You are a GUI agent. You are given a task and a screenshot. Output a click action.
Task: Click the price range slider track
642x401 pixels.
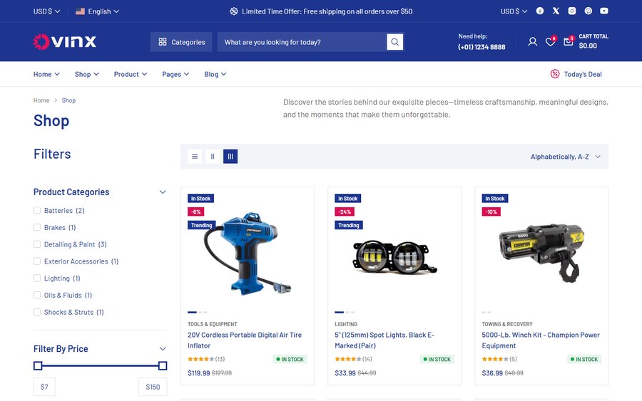click(101, 365)
